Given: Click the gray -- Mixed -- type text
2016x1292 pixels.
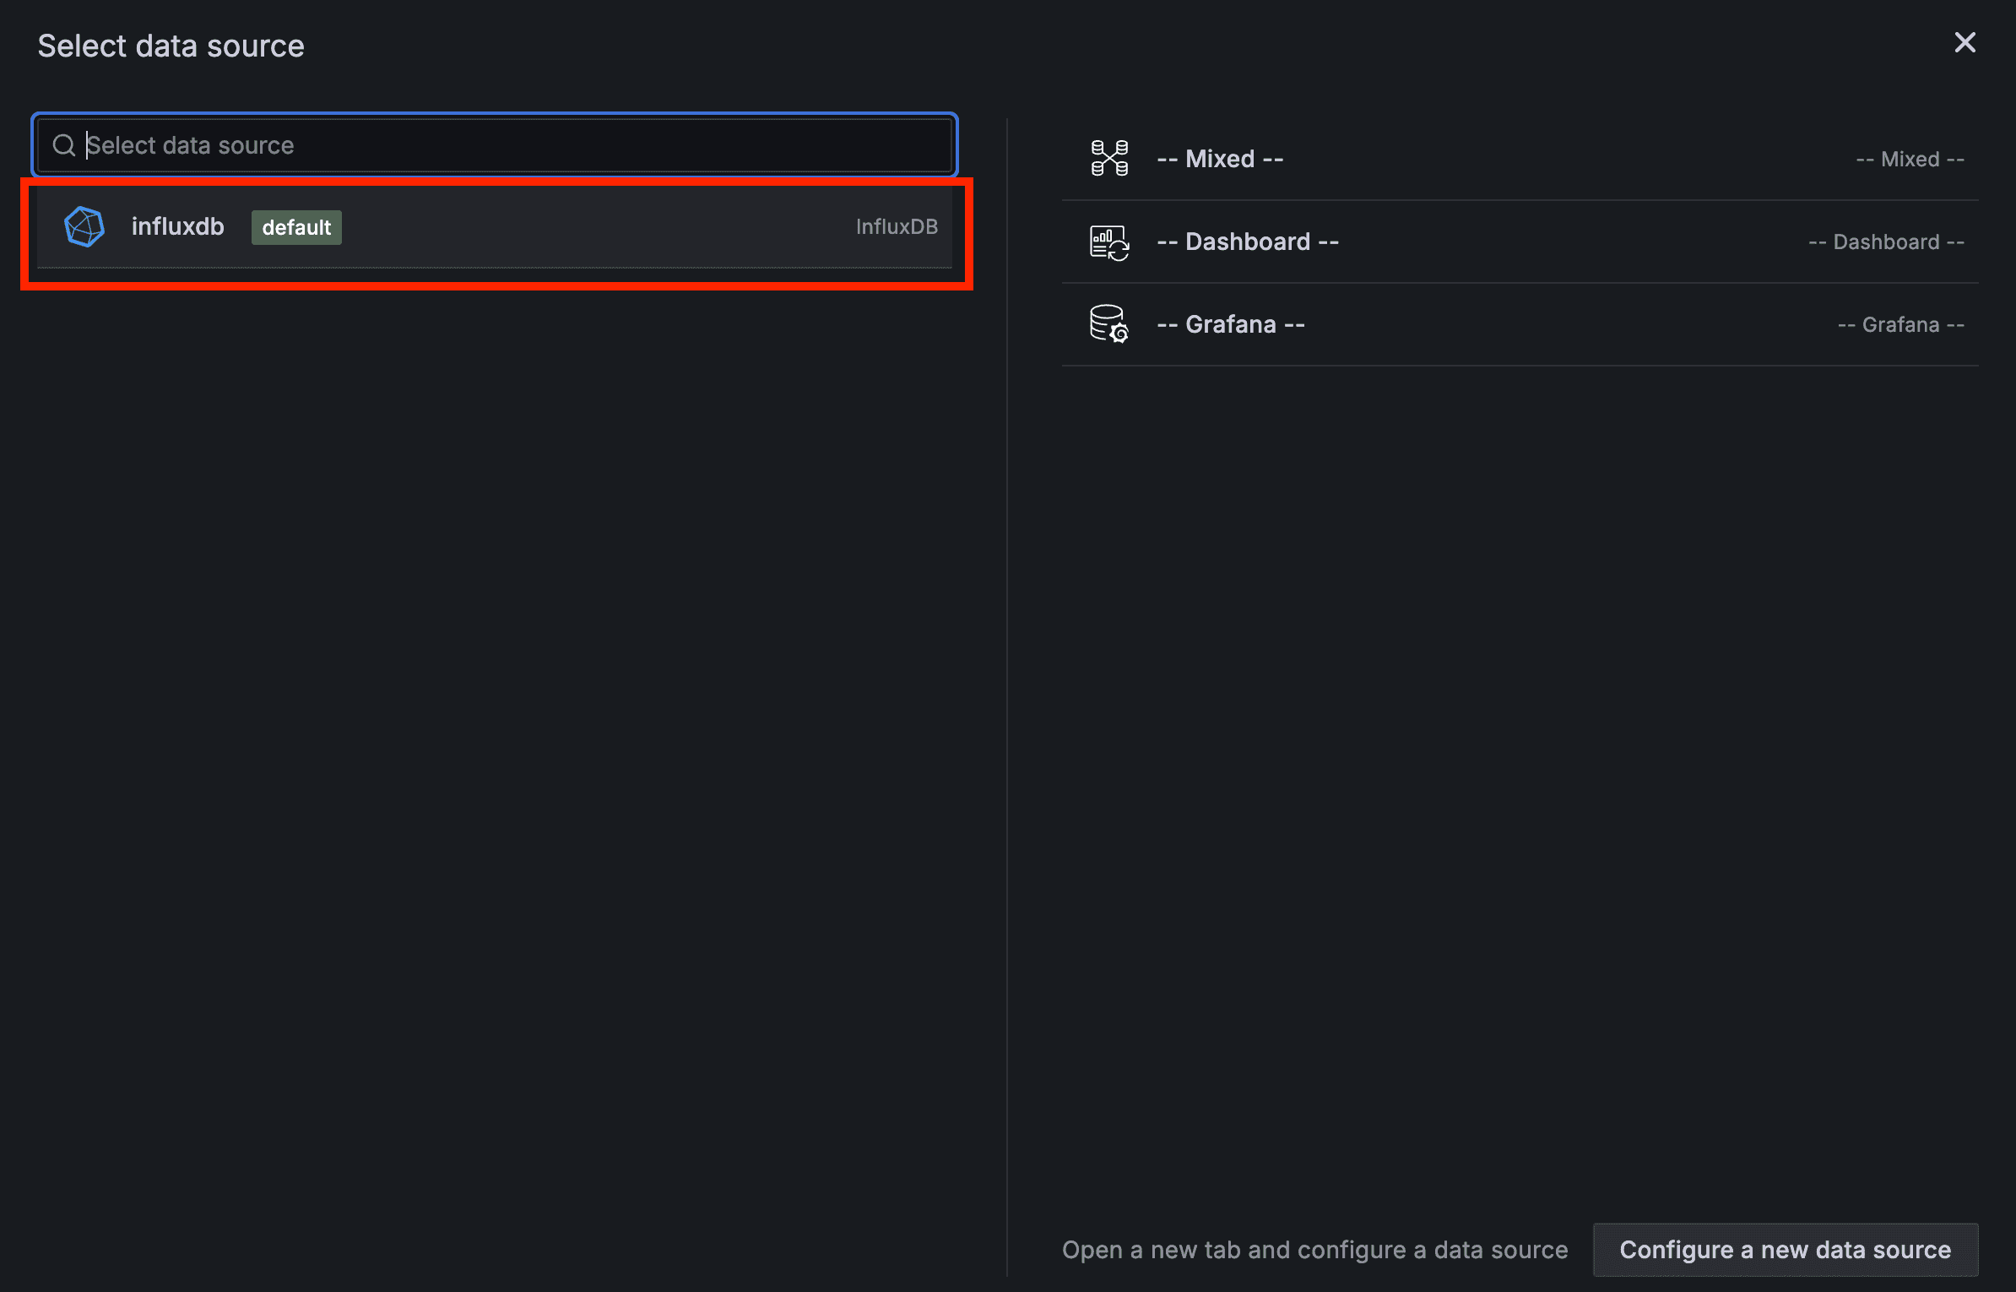Looking at the screenshot, I should [1910, 159].
